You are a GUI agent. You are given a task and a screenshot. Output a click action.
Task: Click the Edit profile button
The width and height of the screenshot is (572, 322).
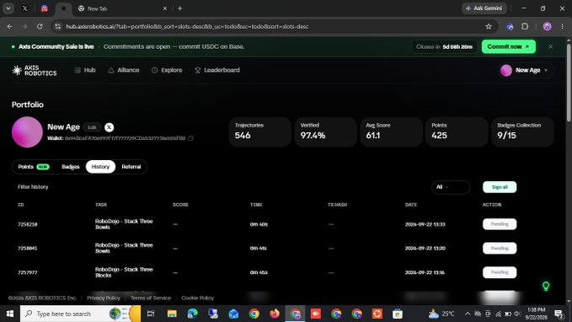click(92, 127)
